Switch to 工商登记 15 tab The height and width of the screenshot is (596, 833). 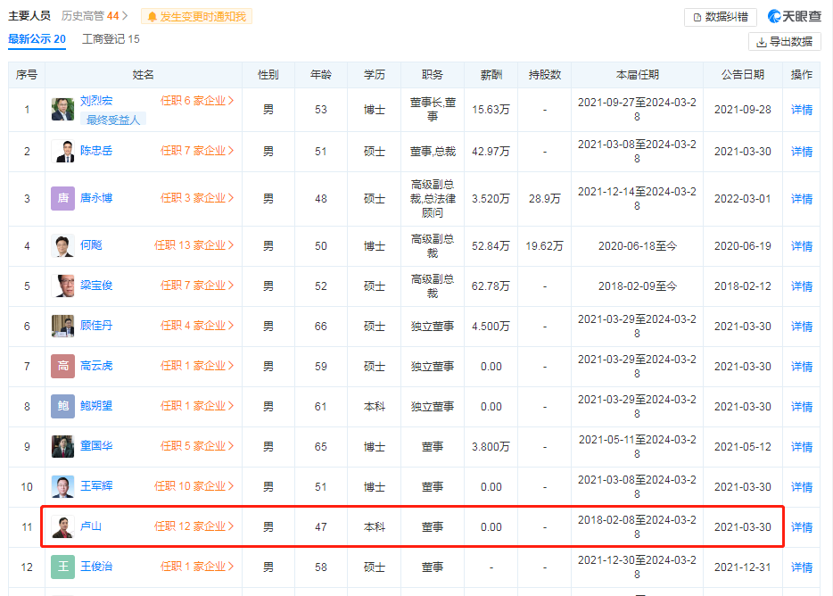111,39
